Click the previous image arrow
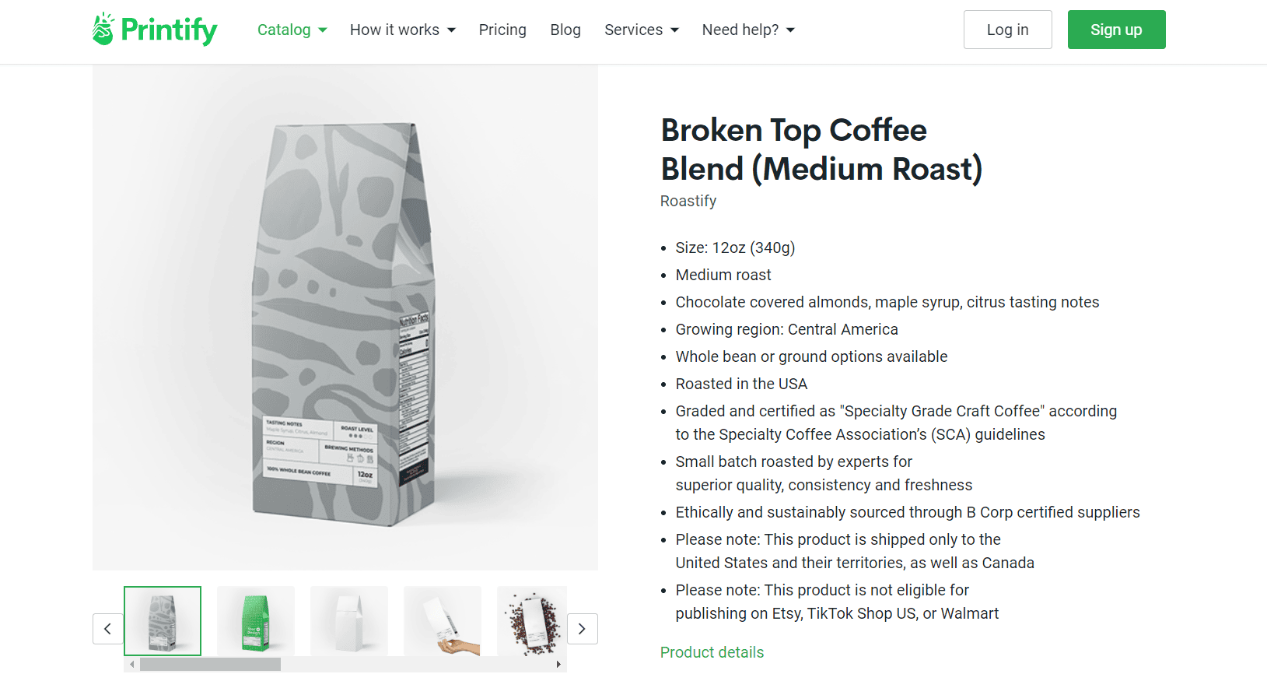 (107, 628)
